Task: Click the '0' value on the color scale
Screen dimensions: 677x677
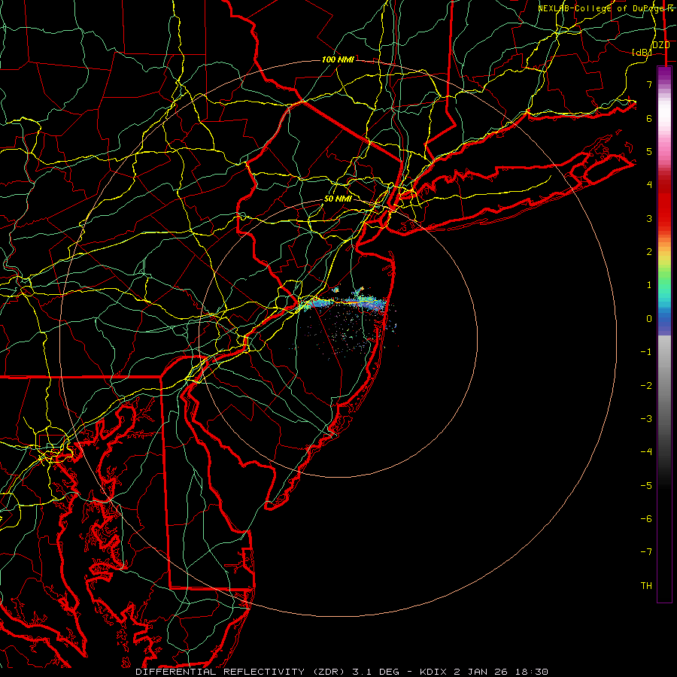Action: 649,319
